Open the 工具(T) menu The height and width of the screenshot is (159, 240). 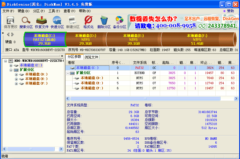[54, 11]
